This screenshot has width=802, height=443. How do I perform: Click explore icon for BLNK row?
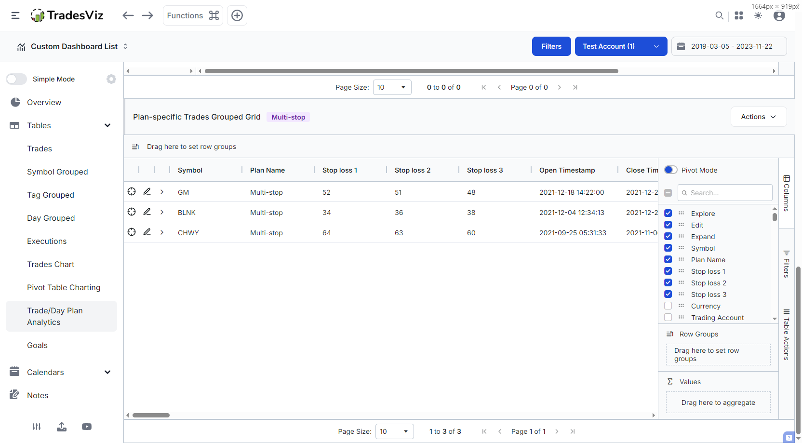[x=132, y=212]
